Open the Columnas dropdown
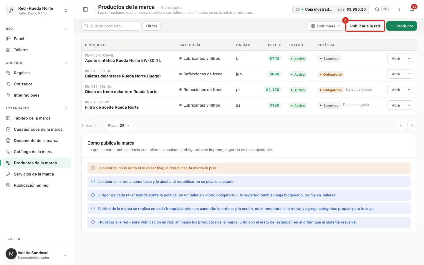 click(326, 26)
